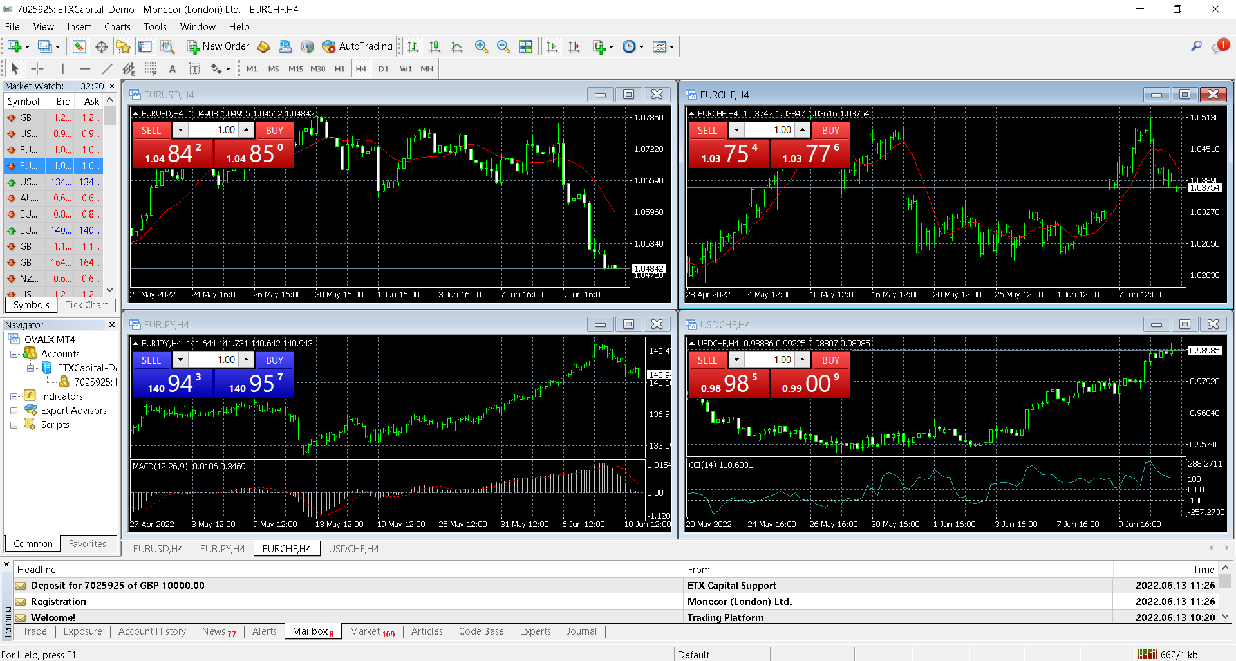
Task: Select the D1 timeframe
Action: point(384,69)
